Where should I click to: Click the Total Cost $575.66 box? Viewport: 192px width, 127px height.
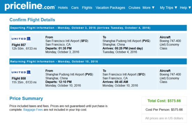click(x=164, y=101)
